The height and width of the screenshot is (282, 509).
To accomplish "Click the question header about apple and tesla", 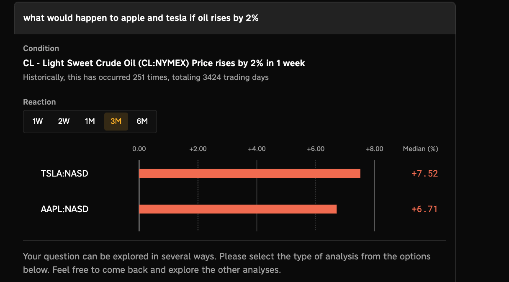I will pos(141,18).
